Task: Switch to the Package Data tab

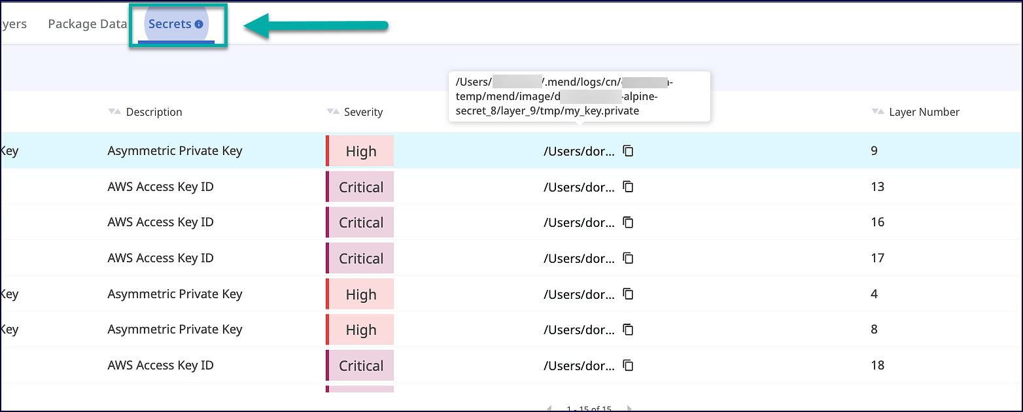Action: click(87, 24)
